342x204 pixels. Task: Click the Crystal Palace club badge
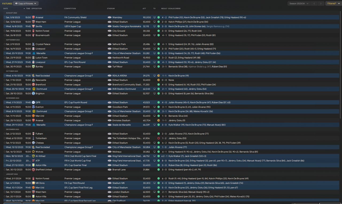coord(33,44)
